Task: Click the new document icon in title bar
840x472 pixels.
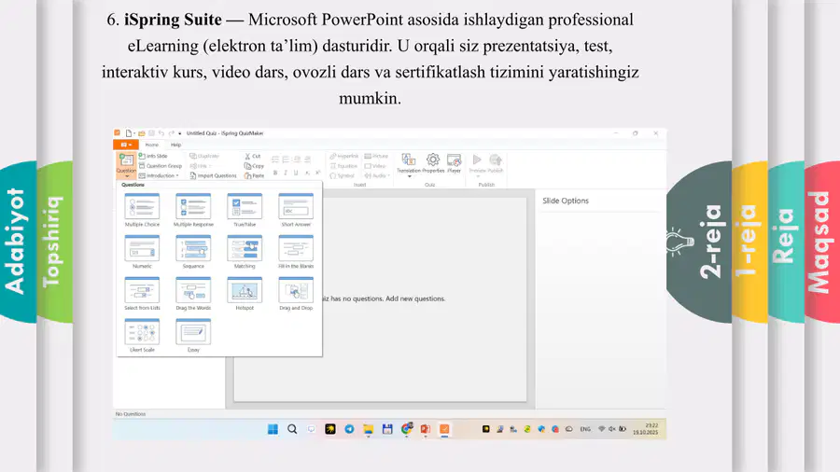Action: (129, 133)
